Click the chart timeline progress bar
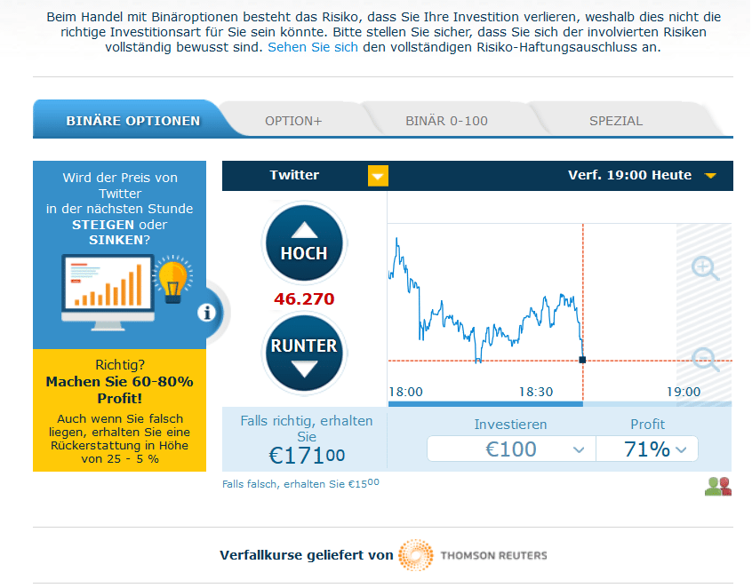 point(560,404)
